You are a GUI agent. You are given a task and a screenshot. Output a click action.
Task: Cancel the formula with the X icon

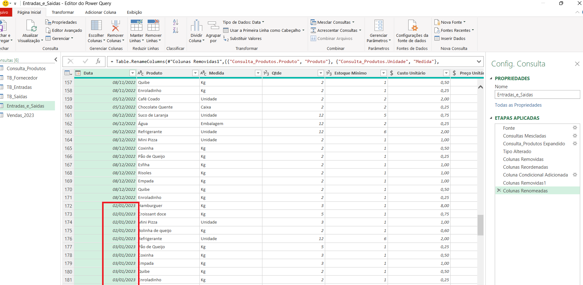71,61
